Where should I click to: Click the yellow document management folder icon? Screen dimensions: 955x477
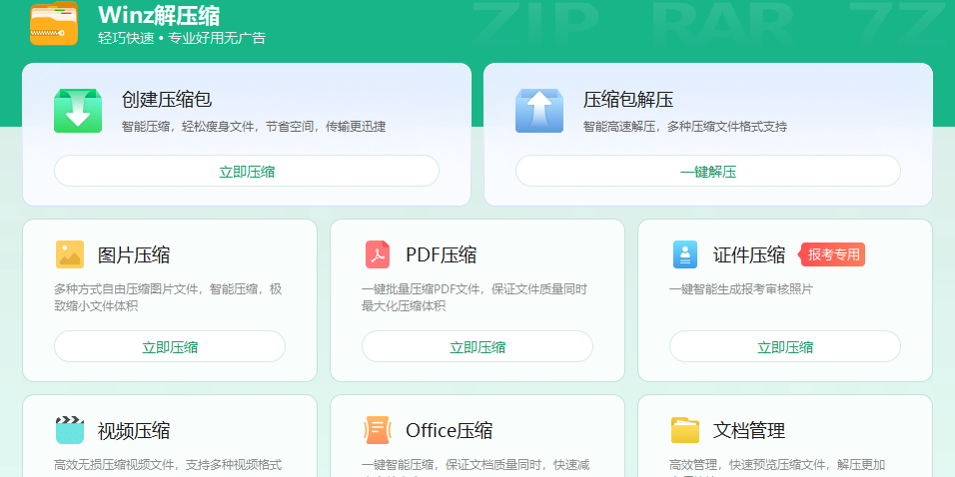(685, 430)
